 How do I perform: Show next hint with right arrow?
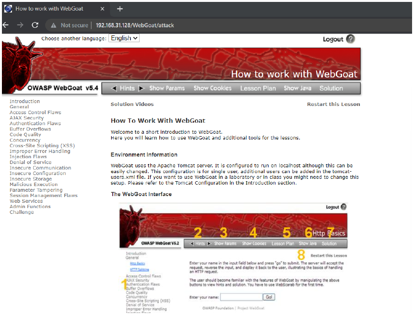(142, 88)
